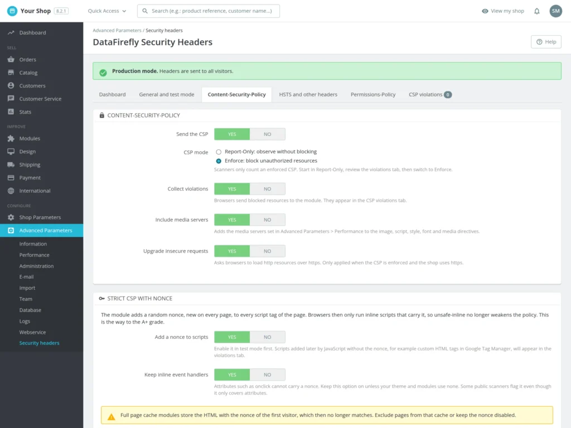571x428 pixels.
Task: Click the Customer Service chat icon
Action: 11,99
